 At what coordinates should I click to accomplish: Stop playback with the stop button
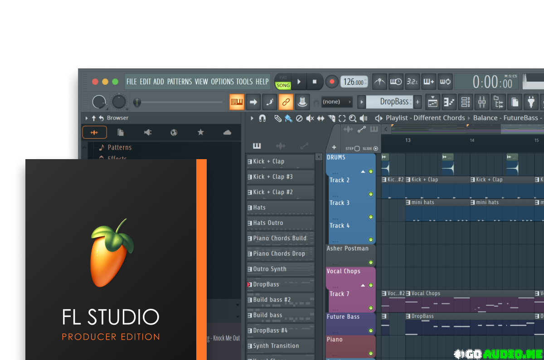[315, 82]
